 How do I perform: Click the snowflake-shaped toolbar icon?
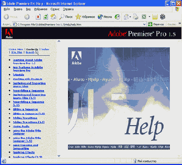(162, 17)
